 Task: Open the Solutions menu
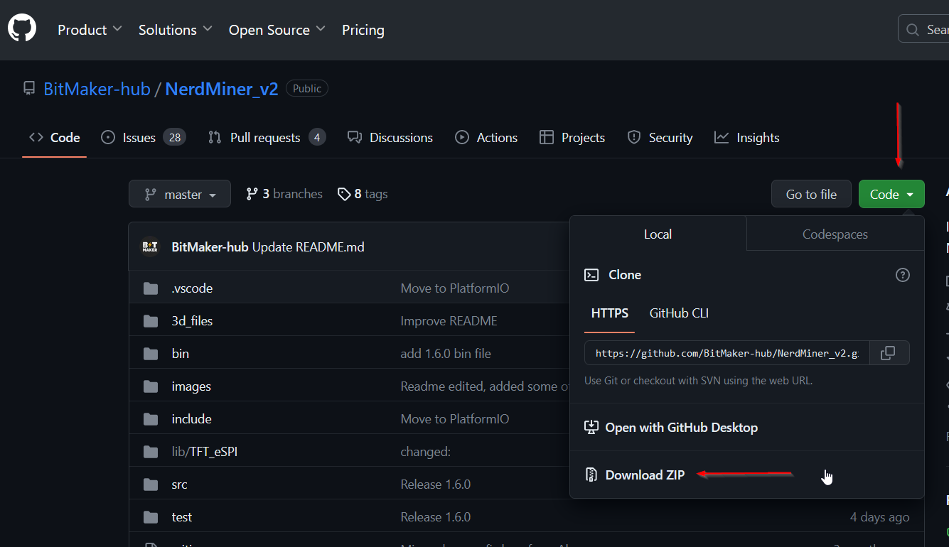[175, 30]
